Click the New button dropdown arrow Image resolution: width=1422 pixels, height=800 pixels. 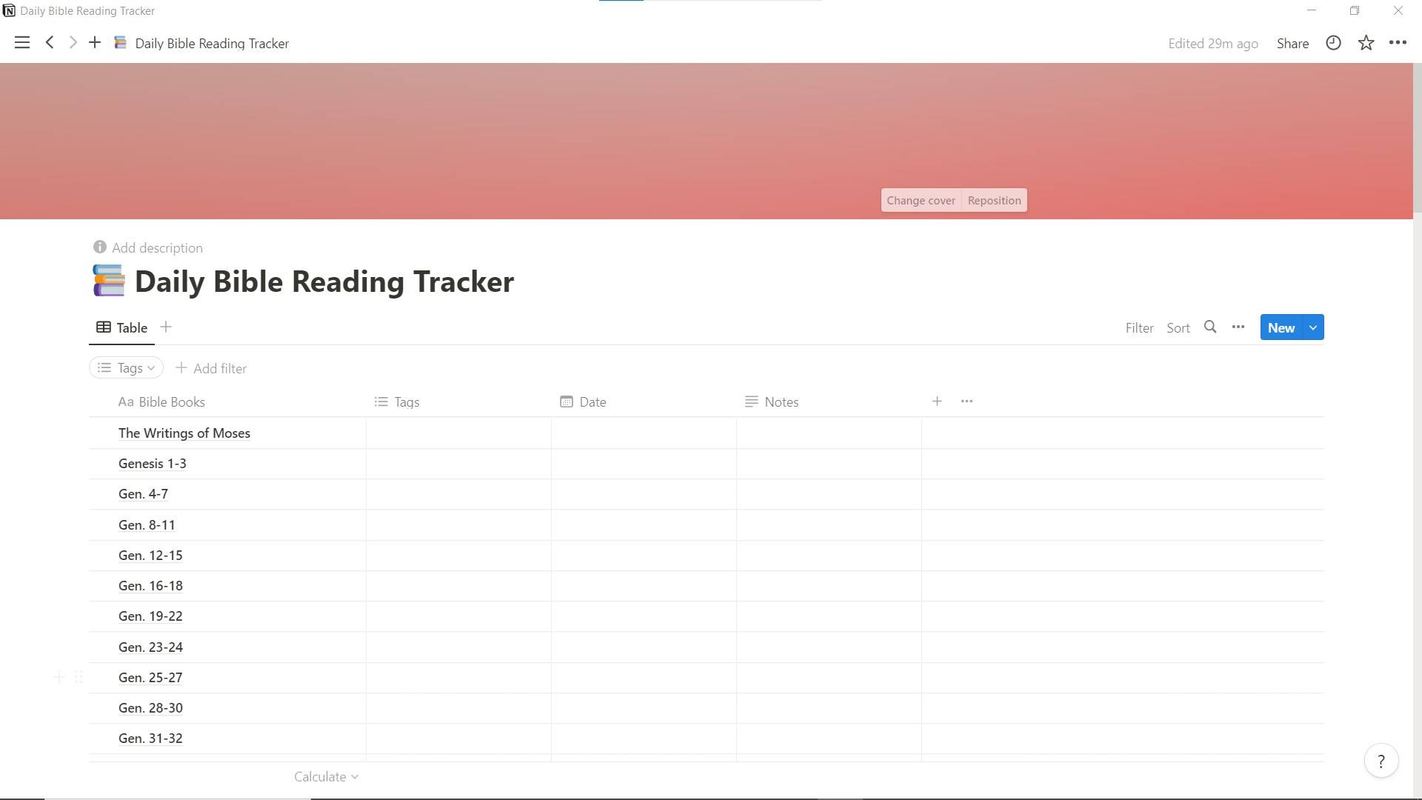pos(1312,327)
